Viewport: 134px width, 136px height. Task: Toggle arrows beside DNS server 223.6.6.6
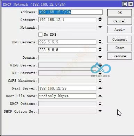pyautogui.click(x=100, y=49)
